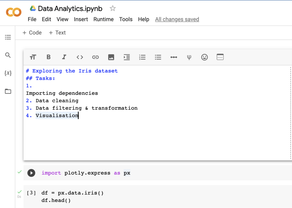Screen dimensions: 292x208
Task: Insert a LaTeX equation
Action: 189,57
